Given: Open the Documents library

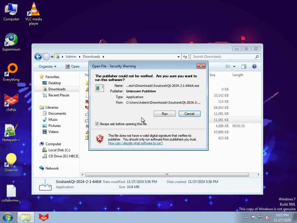Looking at the screenshot, I should [x=57, y=114].
